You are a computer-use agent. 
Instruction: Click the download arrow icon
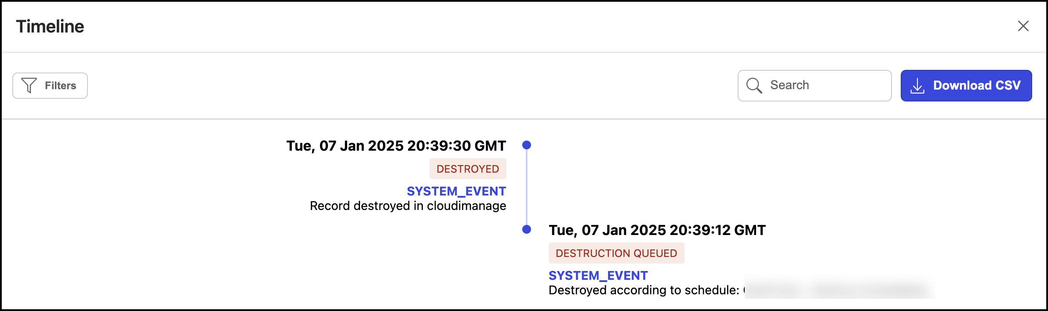(917, 86)
